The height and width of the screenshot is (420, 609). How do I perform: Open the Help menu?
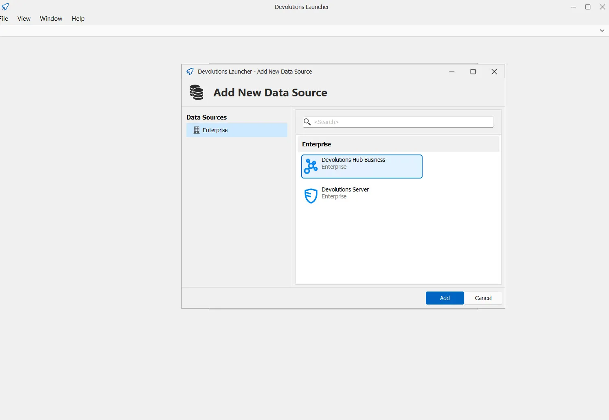coord(78,19)
